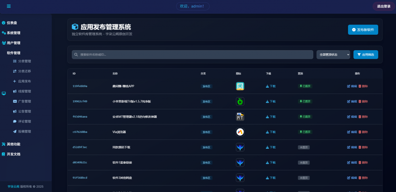Toggle 未置顶 badge in row d52d9f3ec
Viewport: 396px width, 192px height.
pyautogui.click(x=304, y=147)
